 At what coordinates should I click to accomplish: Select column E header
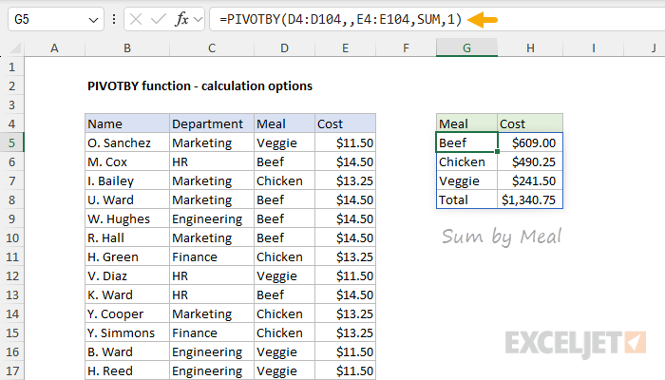click(x=345, y=47)
